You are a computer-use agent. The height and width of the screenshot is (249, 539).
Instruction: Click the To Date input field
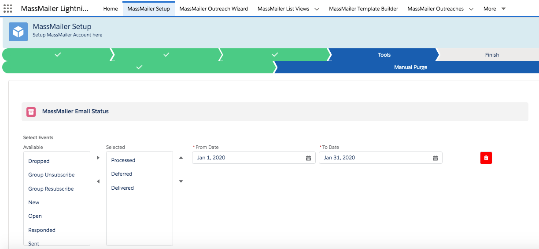(380, 158)
